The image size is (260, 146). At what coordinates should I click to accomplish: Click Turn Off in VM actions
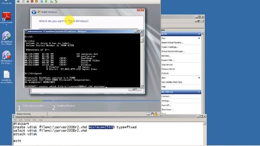click(x=166, y=105)
